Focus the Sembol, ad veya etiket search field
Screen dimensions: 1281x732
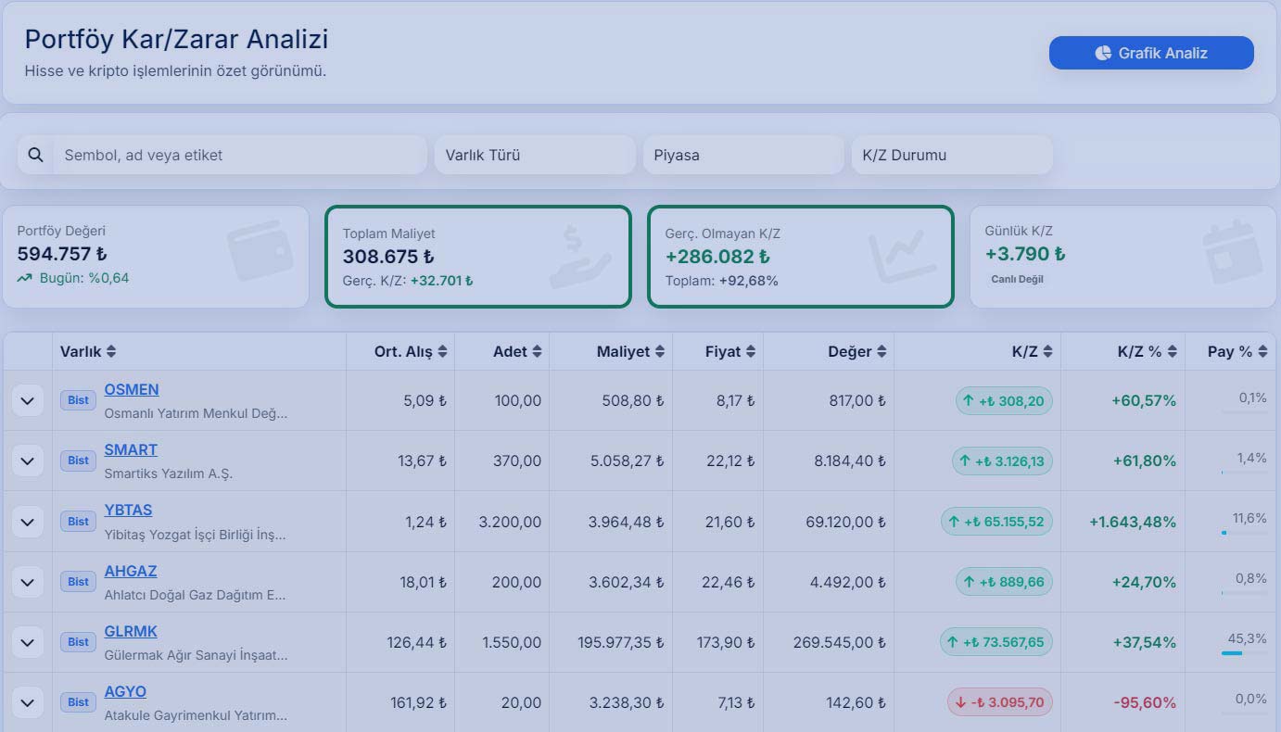point(240,155)
